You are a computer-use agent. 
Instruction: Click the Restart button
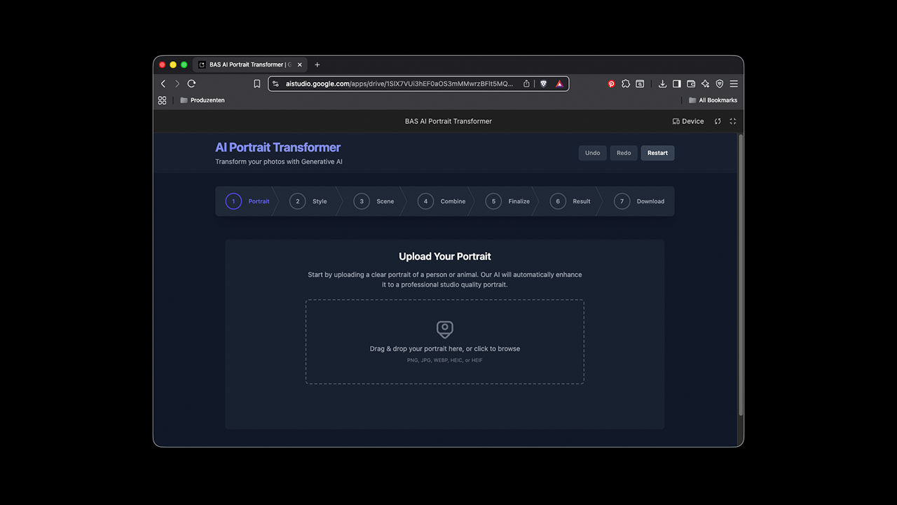657,153
